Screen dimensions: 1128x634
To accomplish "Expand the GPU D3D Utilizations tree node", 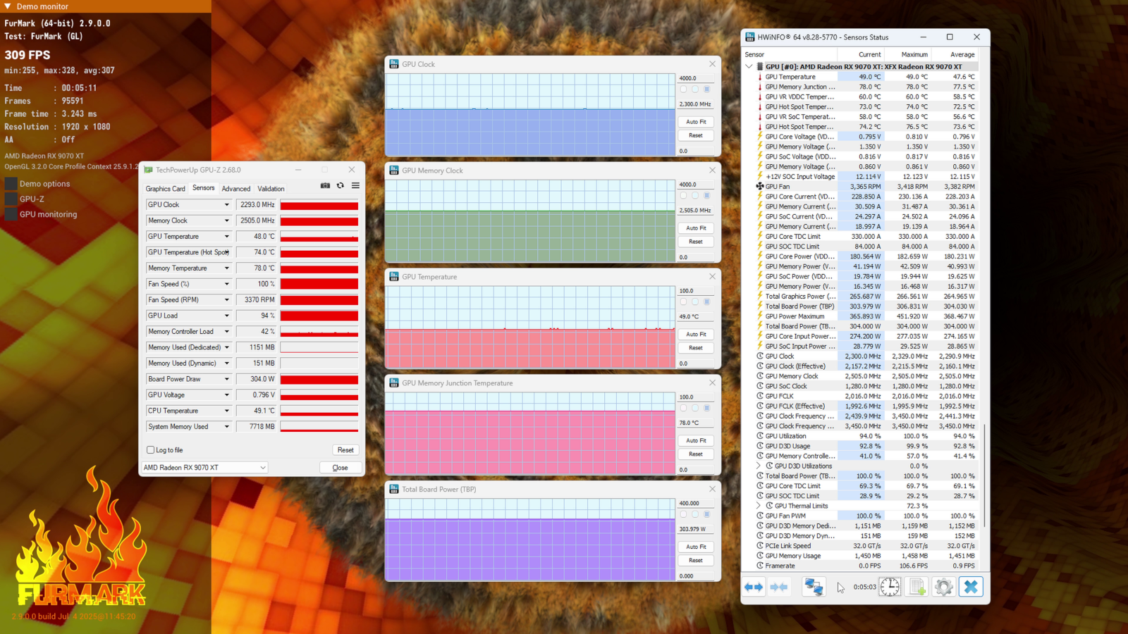I will pos(759,466).
